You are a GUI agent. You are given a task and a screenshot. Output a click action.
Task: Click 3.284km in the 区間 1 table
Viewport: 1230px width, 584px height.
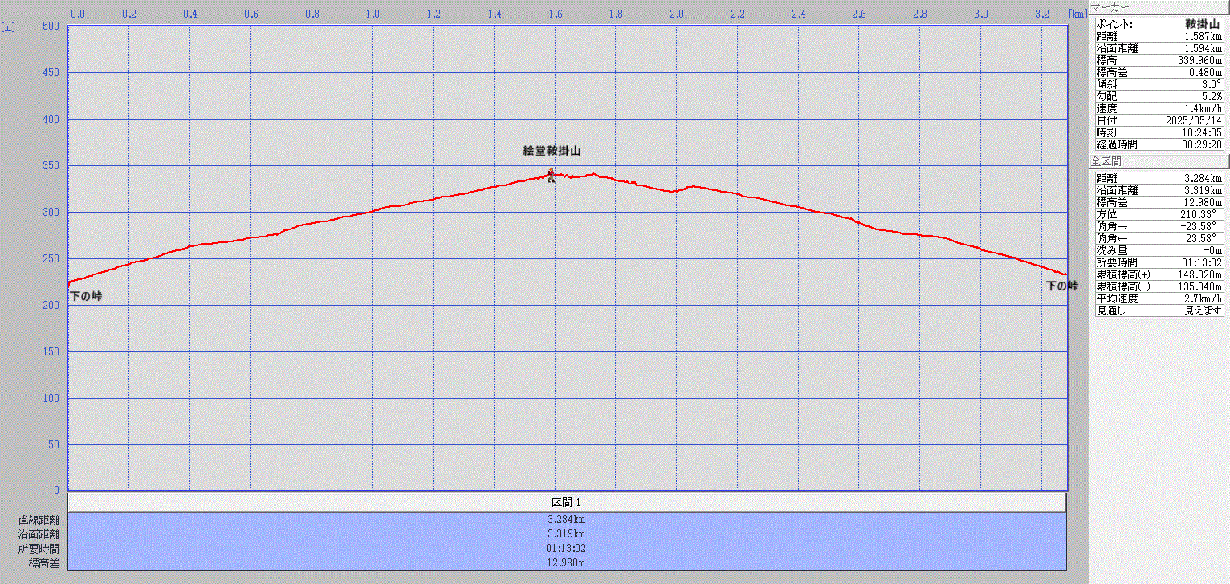(x=567, y=519)
